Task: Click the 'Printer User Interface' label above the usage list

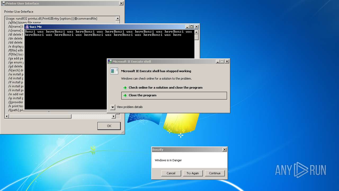Action: [x=19, y=12]
